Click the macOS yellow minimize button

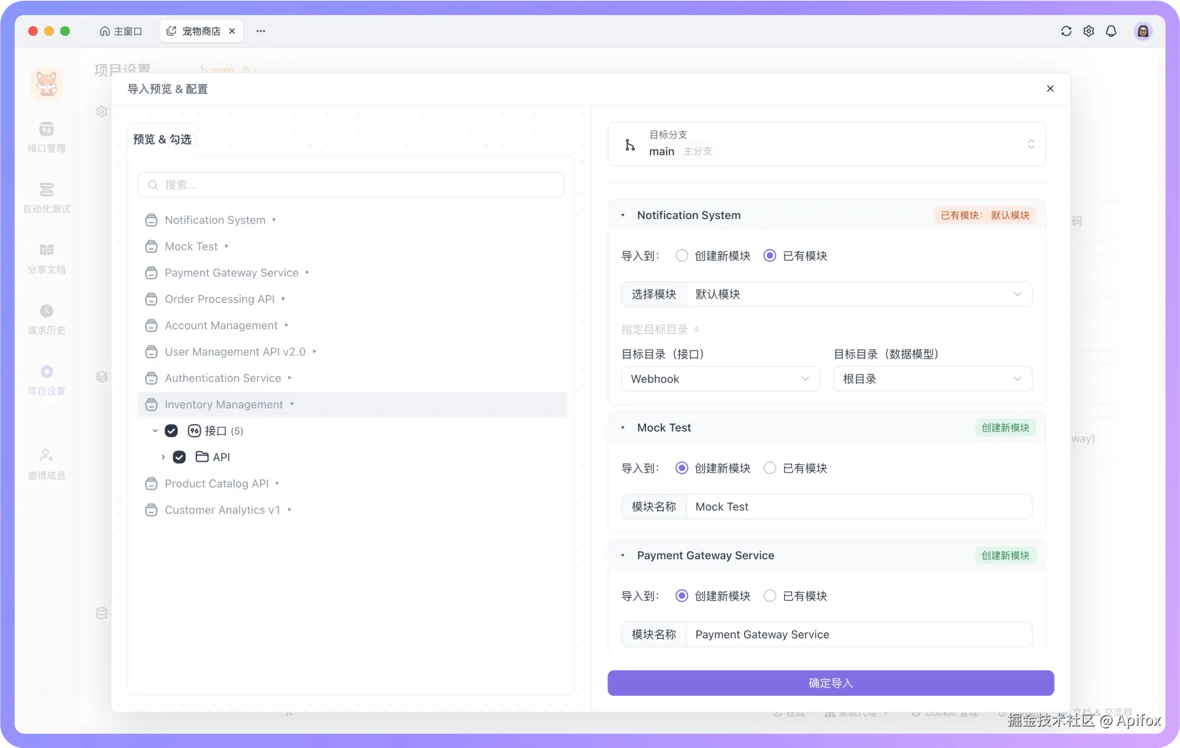tap(49, 31)
